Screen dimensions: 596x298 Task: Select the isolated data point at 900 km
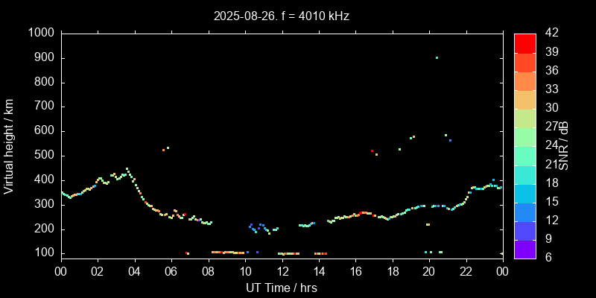tap(437, 57)
